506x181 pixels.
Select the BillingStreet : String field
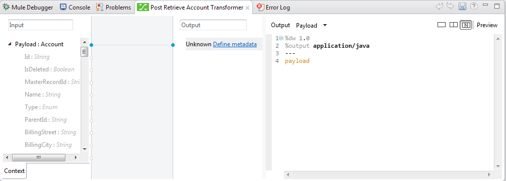click(x=50, y=132)
